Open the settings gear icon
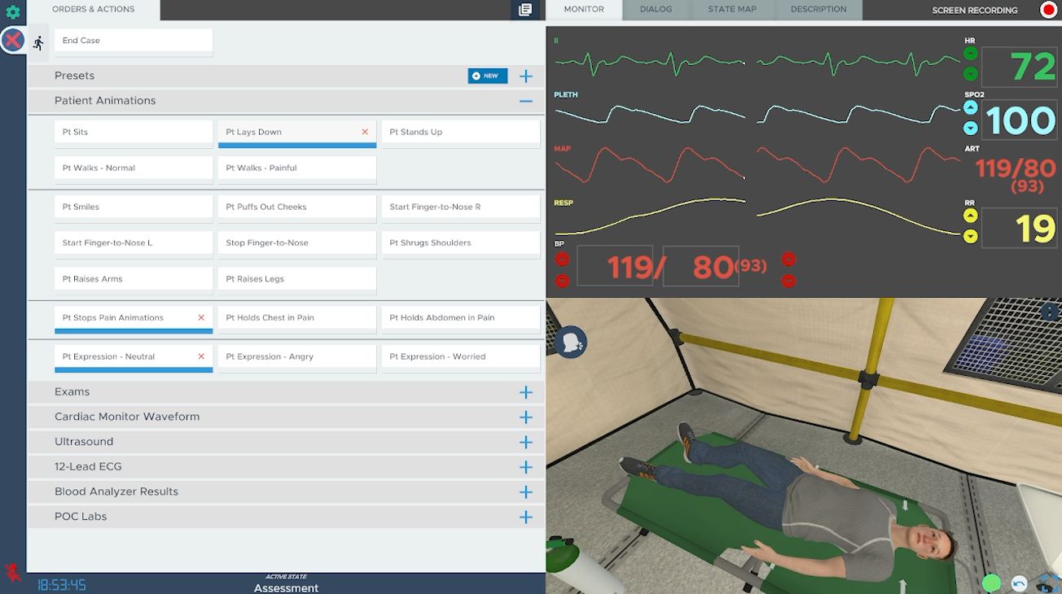This screenshot has height=594, width=1062. pos(13,12)
